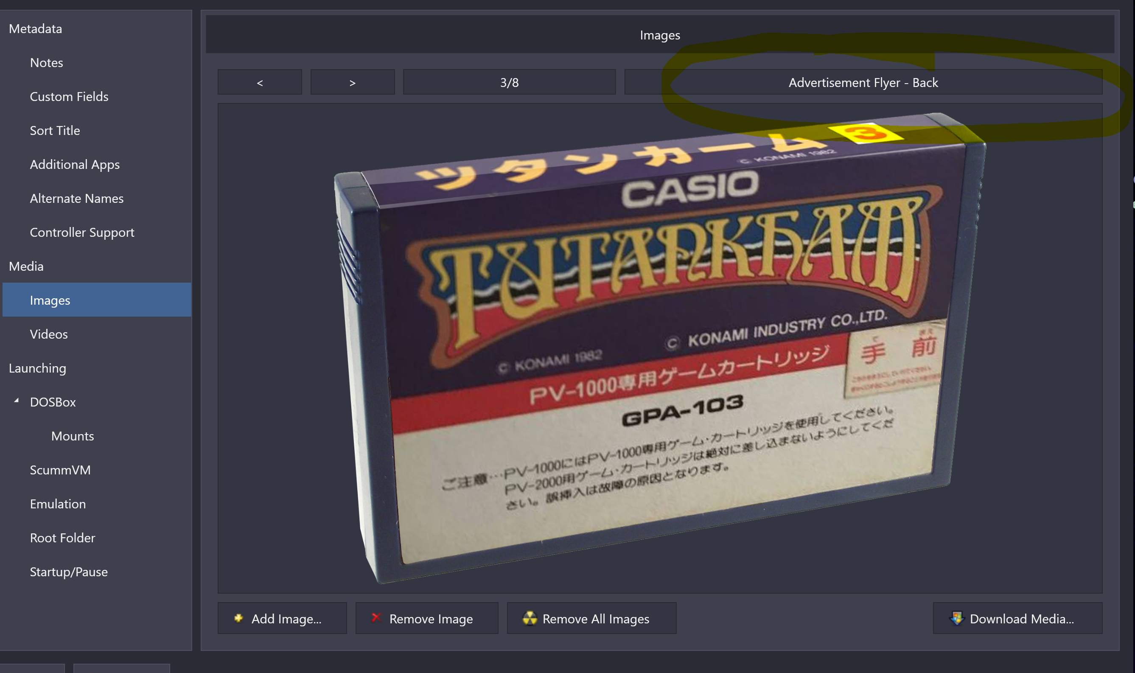Click the Download Media... button
This screenshot has height=673, width=1135.
point(1017,618)
